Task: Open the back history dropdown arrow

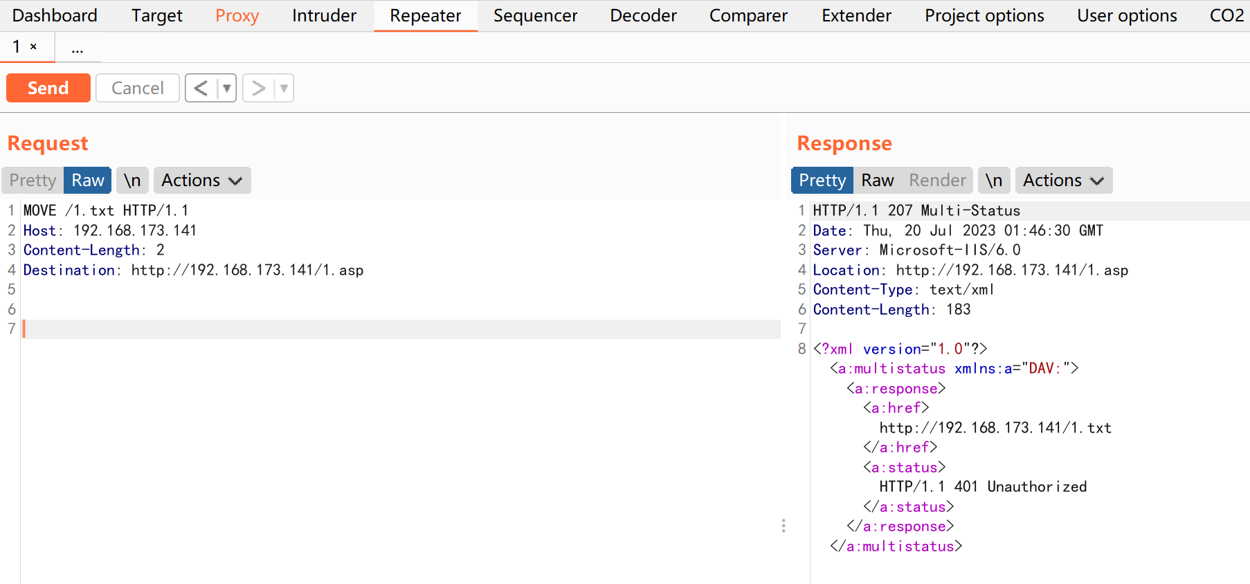Action: tap(226, 89)
